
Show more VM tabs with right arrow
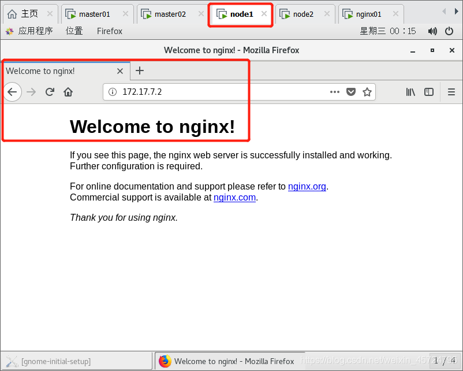tap(457, 12)
